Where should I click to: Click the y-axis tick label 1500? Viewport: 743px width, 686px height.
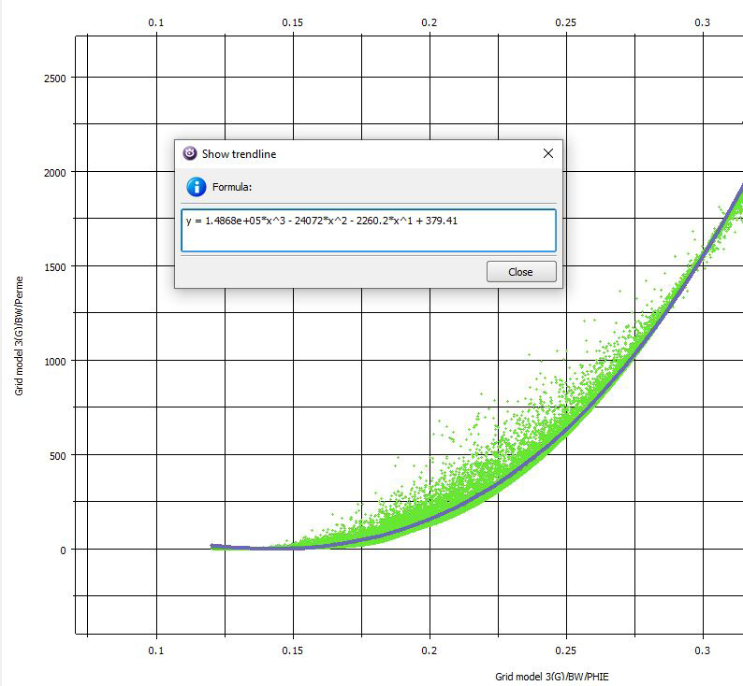[x=55, y=267]
